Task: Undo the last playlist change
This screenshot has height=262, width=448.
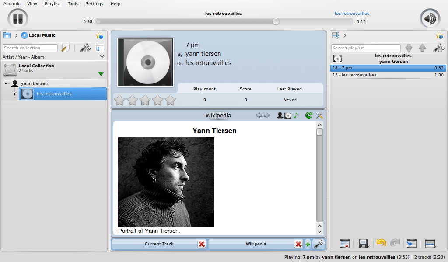Action: point(381,244)
